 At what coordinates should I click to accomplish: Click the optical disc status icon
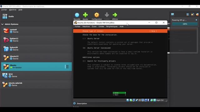pos(131,100)
